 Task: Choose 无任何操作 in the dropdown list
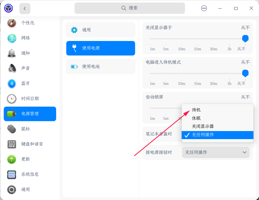coord(217,135)
